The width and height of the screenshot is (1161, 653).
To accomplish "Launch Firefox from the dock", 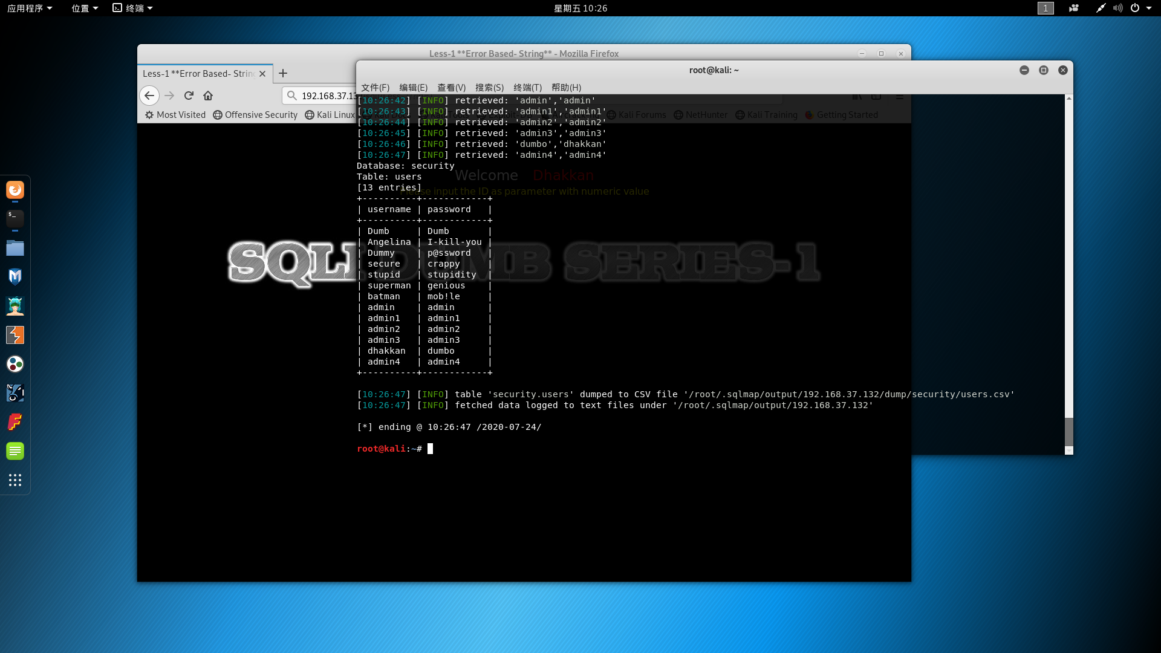I will [x=15, y=190].
